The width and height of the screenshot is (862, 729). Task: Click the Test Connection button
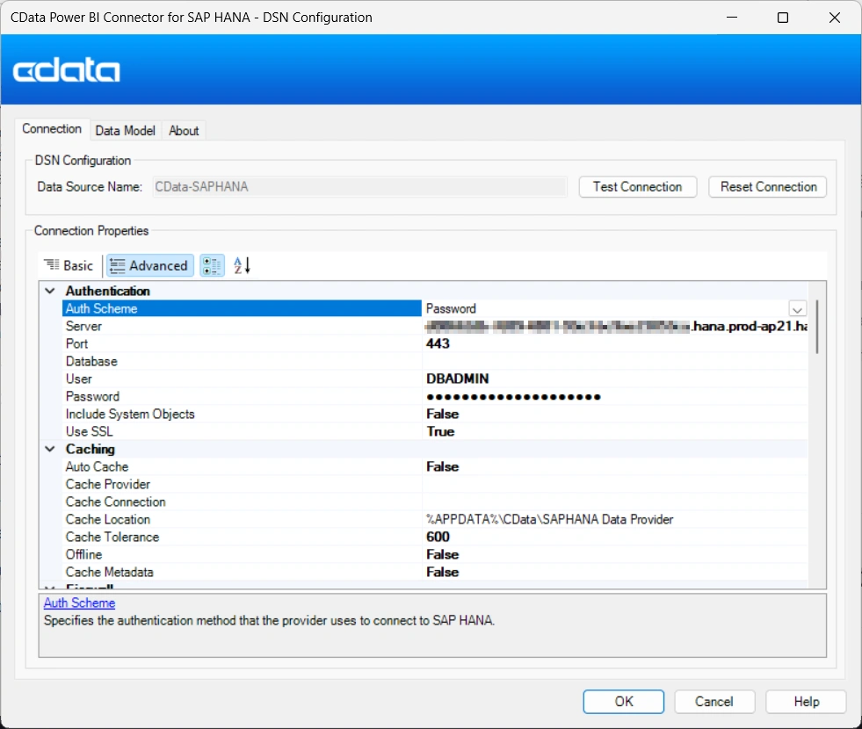tap(638, 187)
